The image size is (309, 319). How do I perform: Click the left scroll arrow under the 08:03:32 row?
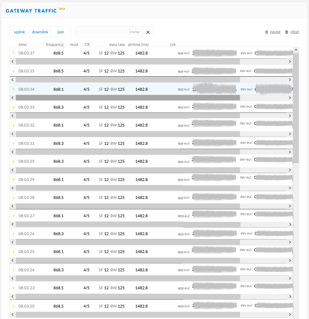pos(13,134)
